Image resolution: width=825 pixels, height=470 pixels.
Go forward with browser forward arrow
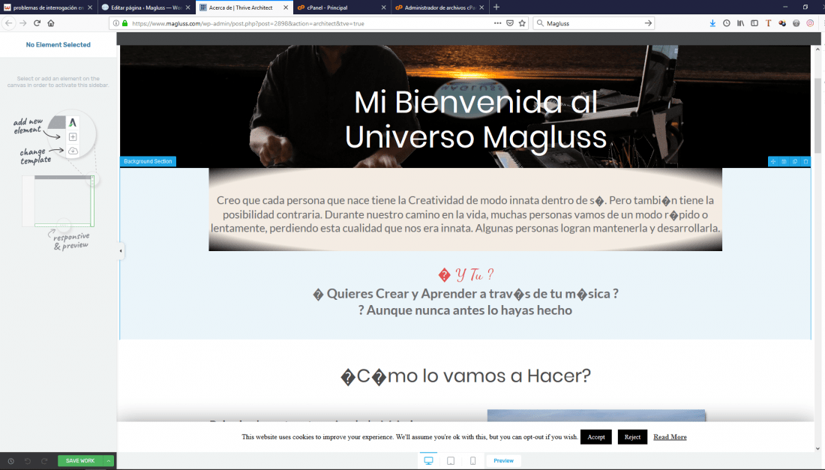(22, 23)
